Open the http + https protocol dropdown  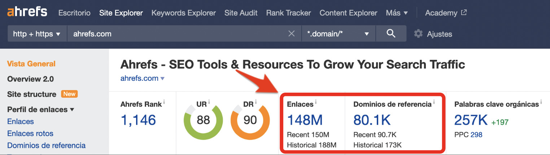pos(37,34)
